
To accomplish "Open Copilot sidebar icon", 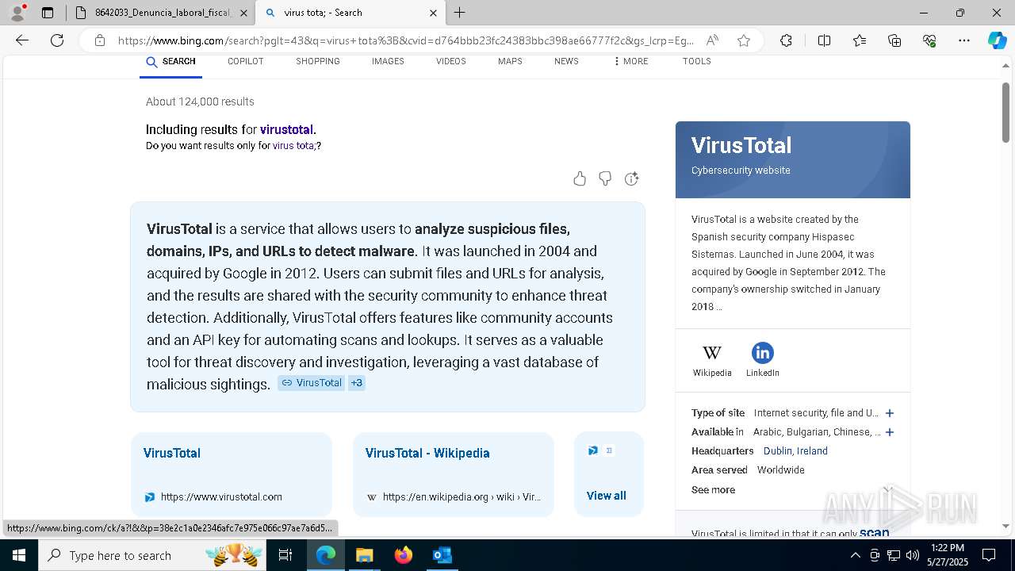I will tap(997, 40).
